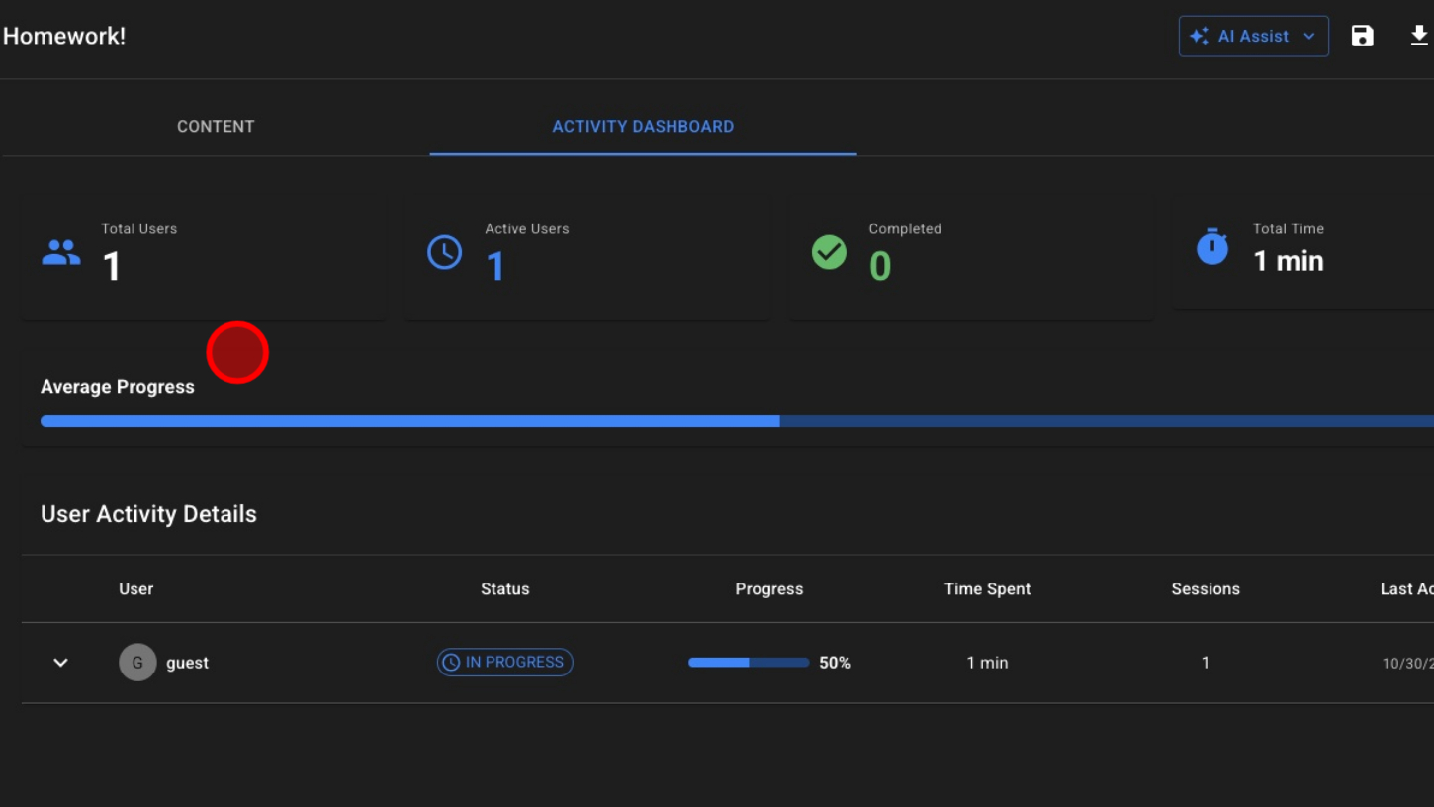The width and height of the screenshot is (1434, 807).
Task: Click the green Completed checkmark icon
Action: pos(829,253)
